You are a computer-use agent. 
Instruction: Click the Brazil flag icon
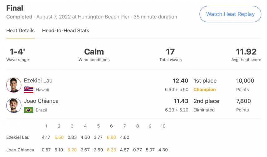[28, 110]
